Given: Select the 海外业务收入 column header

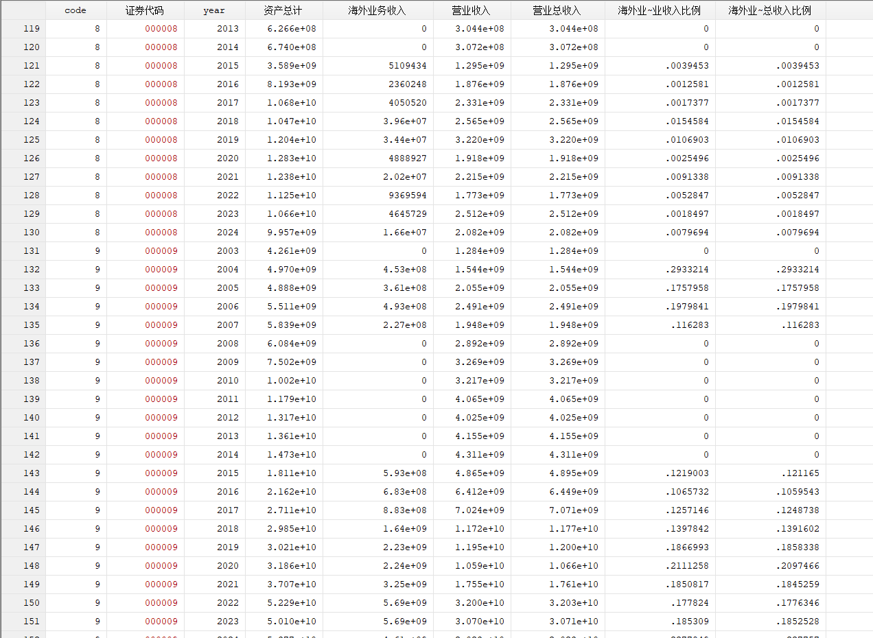Looking at the screenshot, I should coord(377,10).
